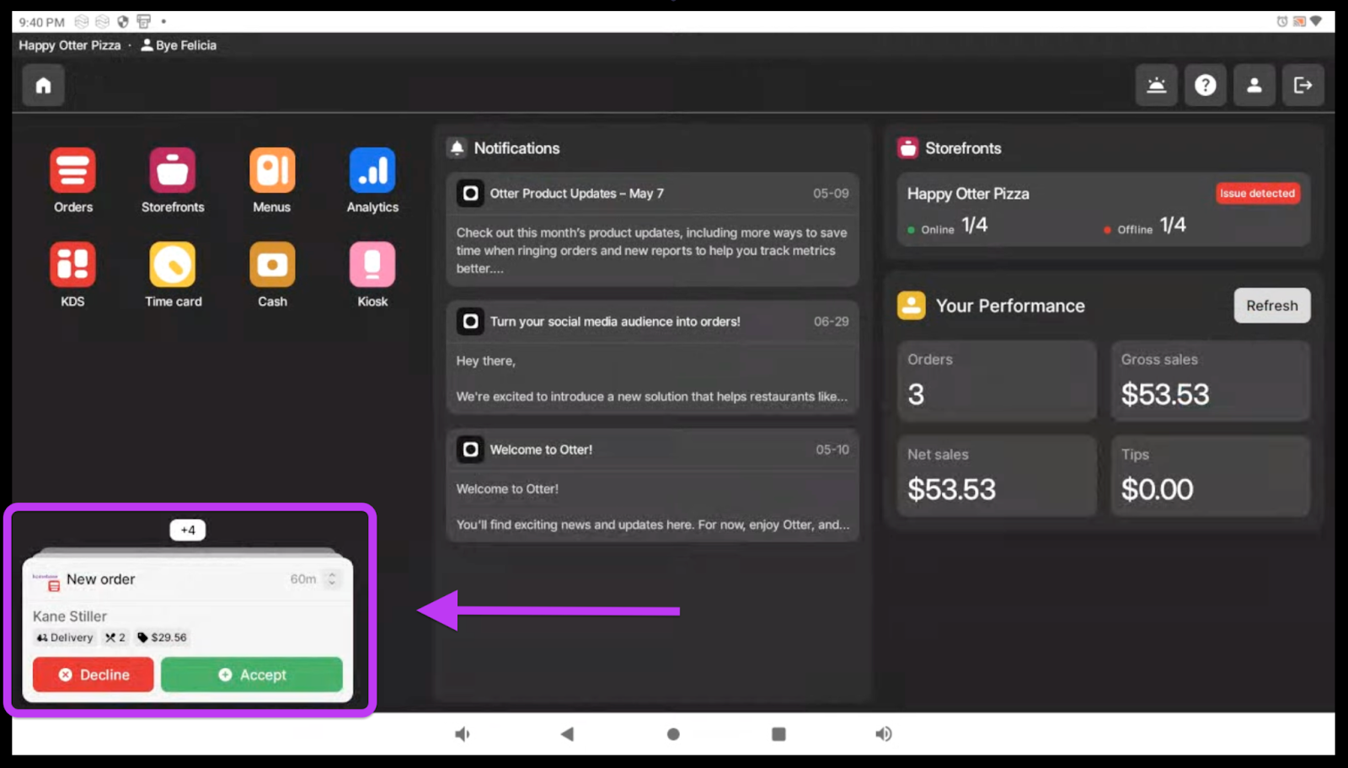Select the Tips card
Image resolution: width=1348 pixels, height=768 pixels.
point(1211,476)
